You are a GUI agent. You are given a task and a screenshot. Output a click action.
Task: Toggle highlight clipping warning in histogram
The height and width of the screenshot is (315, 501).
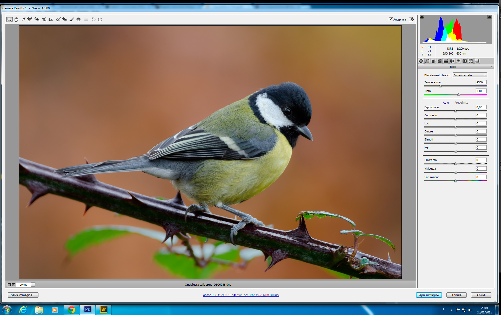[x=490, y=17]
